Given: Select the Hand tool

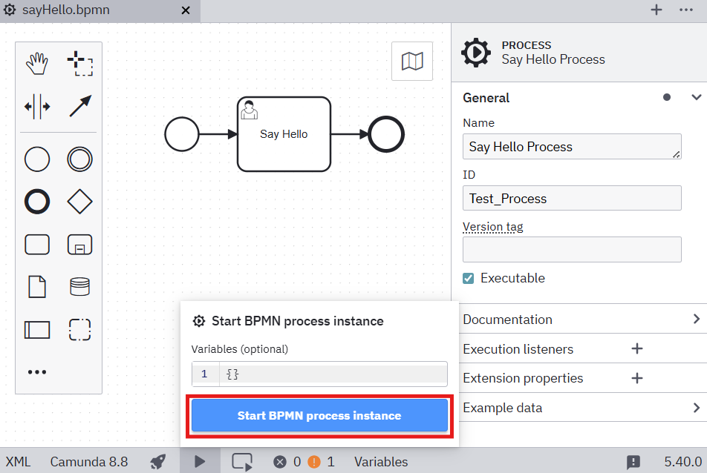Looking at the screenshot, I should (x=37, y=64).
